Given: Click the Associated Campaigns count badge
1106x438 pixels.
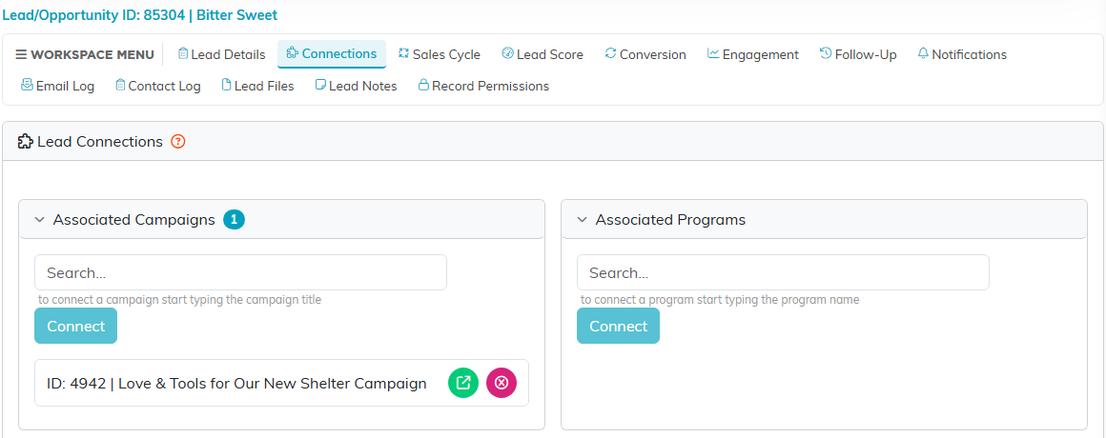Looking at the screenshot, I should click(235, 220).
